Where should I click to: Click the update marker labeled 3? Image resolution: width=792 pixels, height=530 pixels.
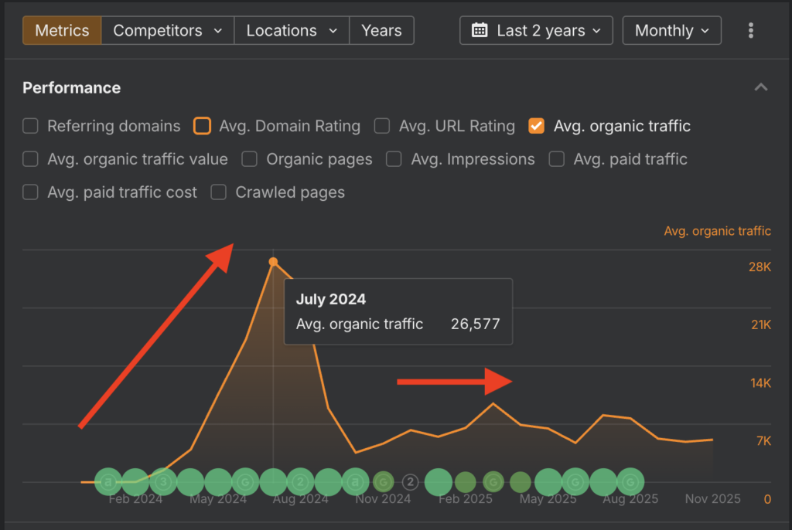click(162, 482)
